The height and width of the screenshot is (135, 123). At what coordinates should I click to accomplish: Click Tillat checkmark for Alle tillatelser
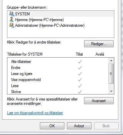click(x=80, y=62)
